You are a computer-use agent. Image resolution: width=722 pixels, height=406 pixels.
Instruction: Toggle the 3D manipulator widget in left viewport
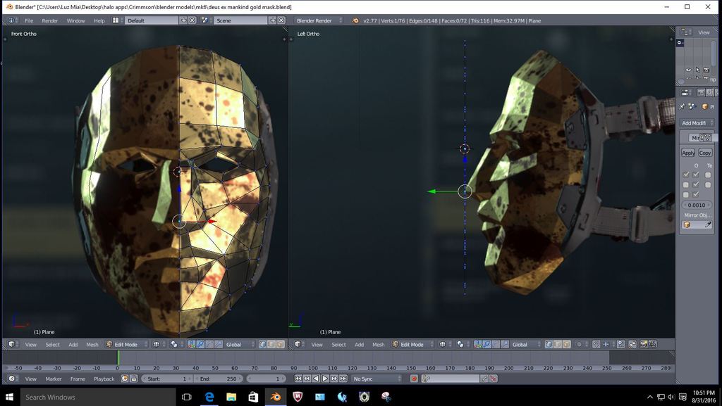[x=192, y=345]
